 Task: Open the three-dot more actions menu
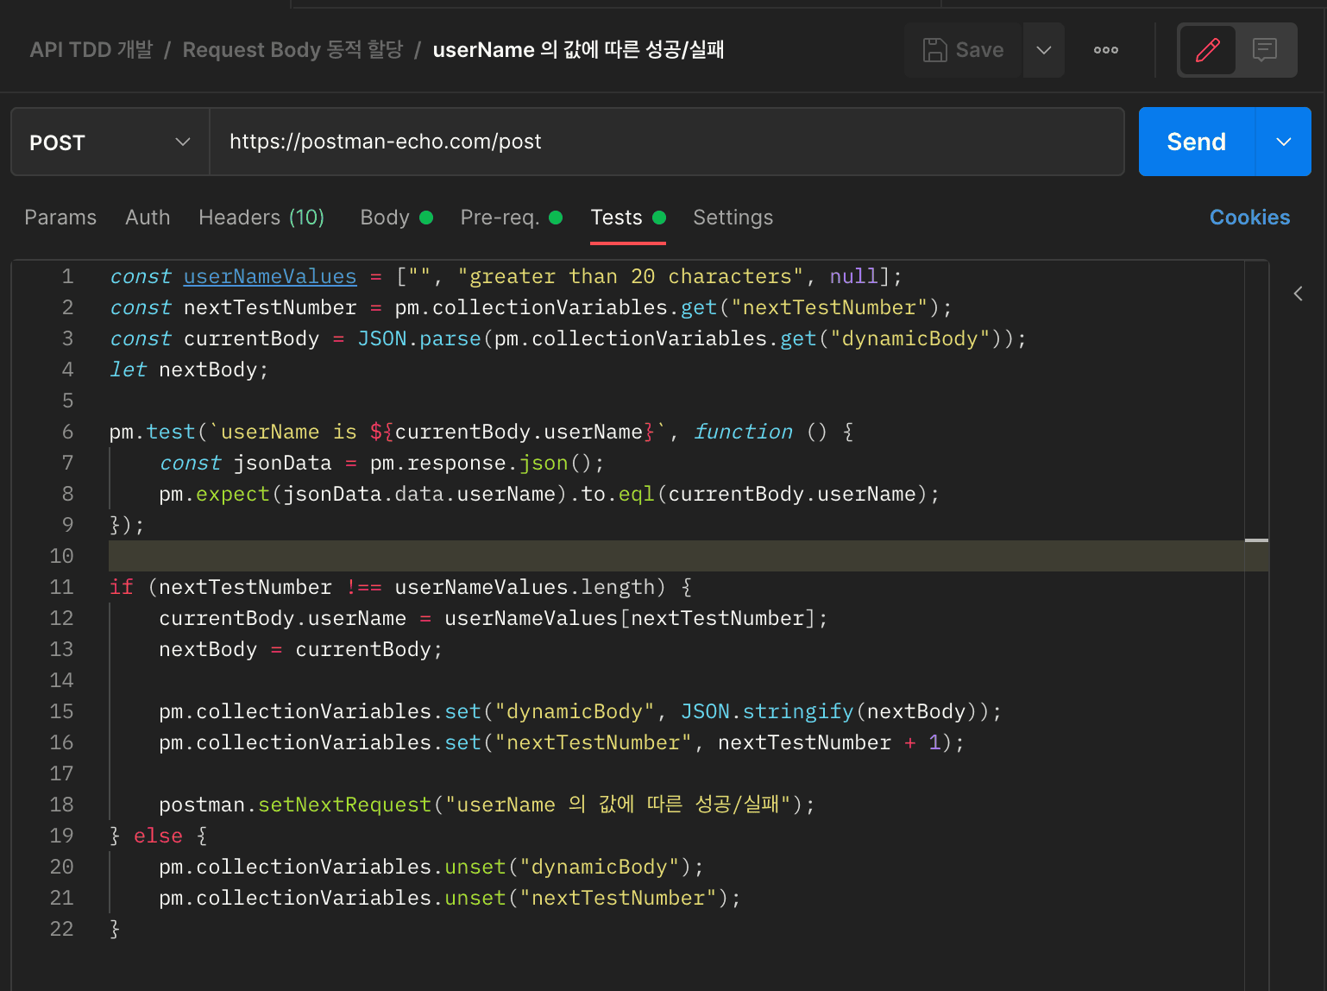[1105, 50]
